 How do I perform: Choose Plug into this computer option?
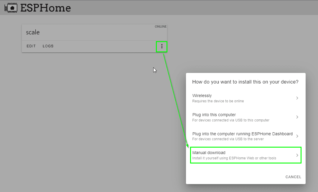coord(245,117)
